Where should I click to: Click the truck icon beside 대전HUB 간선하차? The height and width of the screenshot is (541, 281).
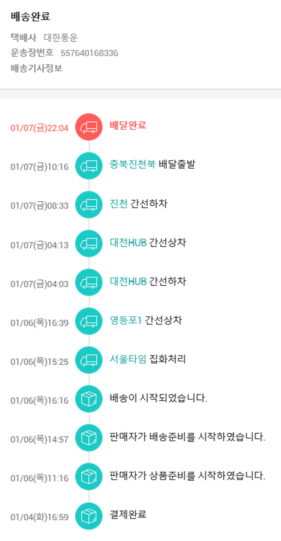point(89,282)
